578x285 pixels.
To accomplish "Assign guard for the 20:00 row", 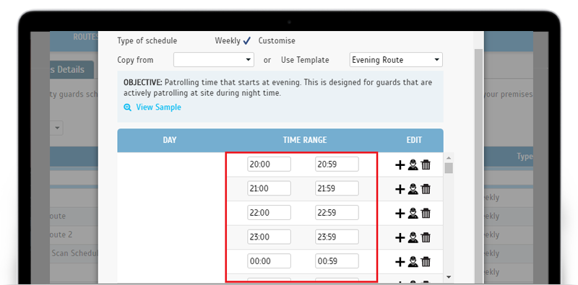I will tap(413, 165).
